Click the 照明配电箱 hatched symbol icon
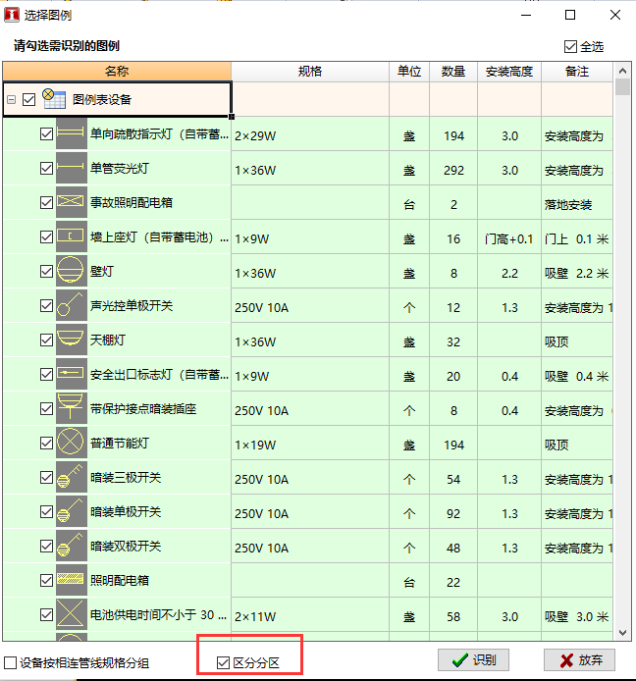The height and width of the screenshot is (681, 636). [x=72, y=581]
